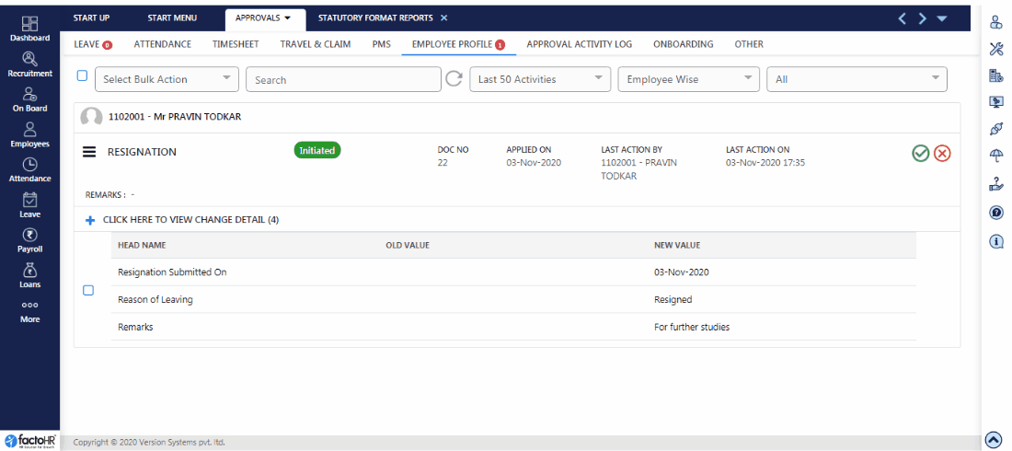Open the Employee Wise dropdown
Viewport: 1012px width, 451px height.
pos(688,79)
